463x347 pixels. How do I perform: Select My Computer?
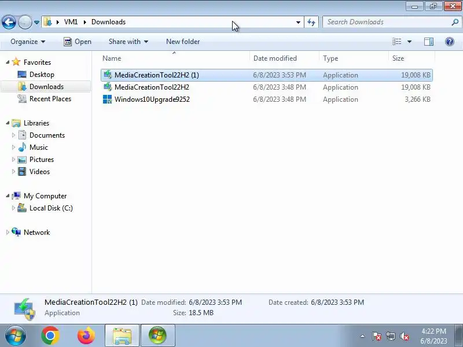pos(45,196)
